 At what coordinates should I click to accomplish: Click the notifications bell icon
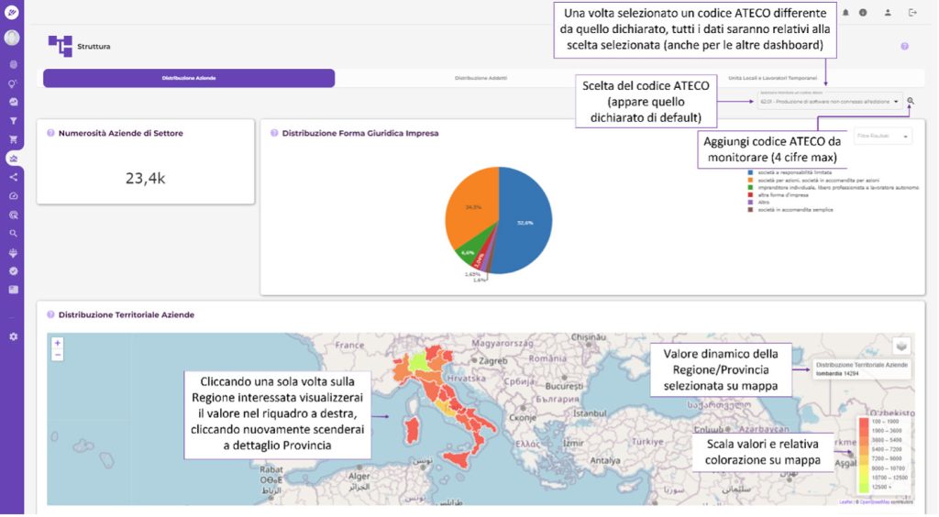tap(845, 12)
